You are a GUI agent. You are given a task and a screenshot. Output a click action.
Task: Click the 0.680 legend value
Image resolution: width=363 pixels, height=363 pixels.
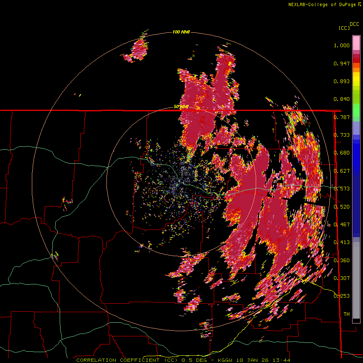[x=342, y=153]
